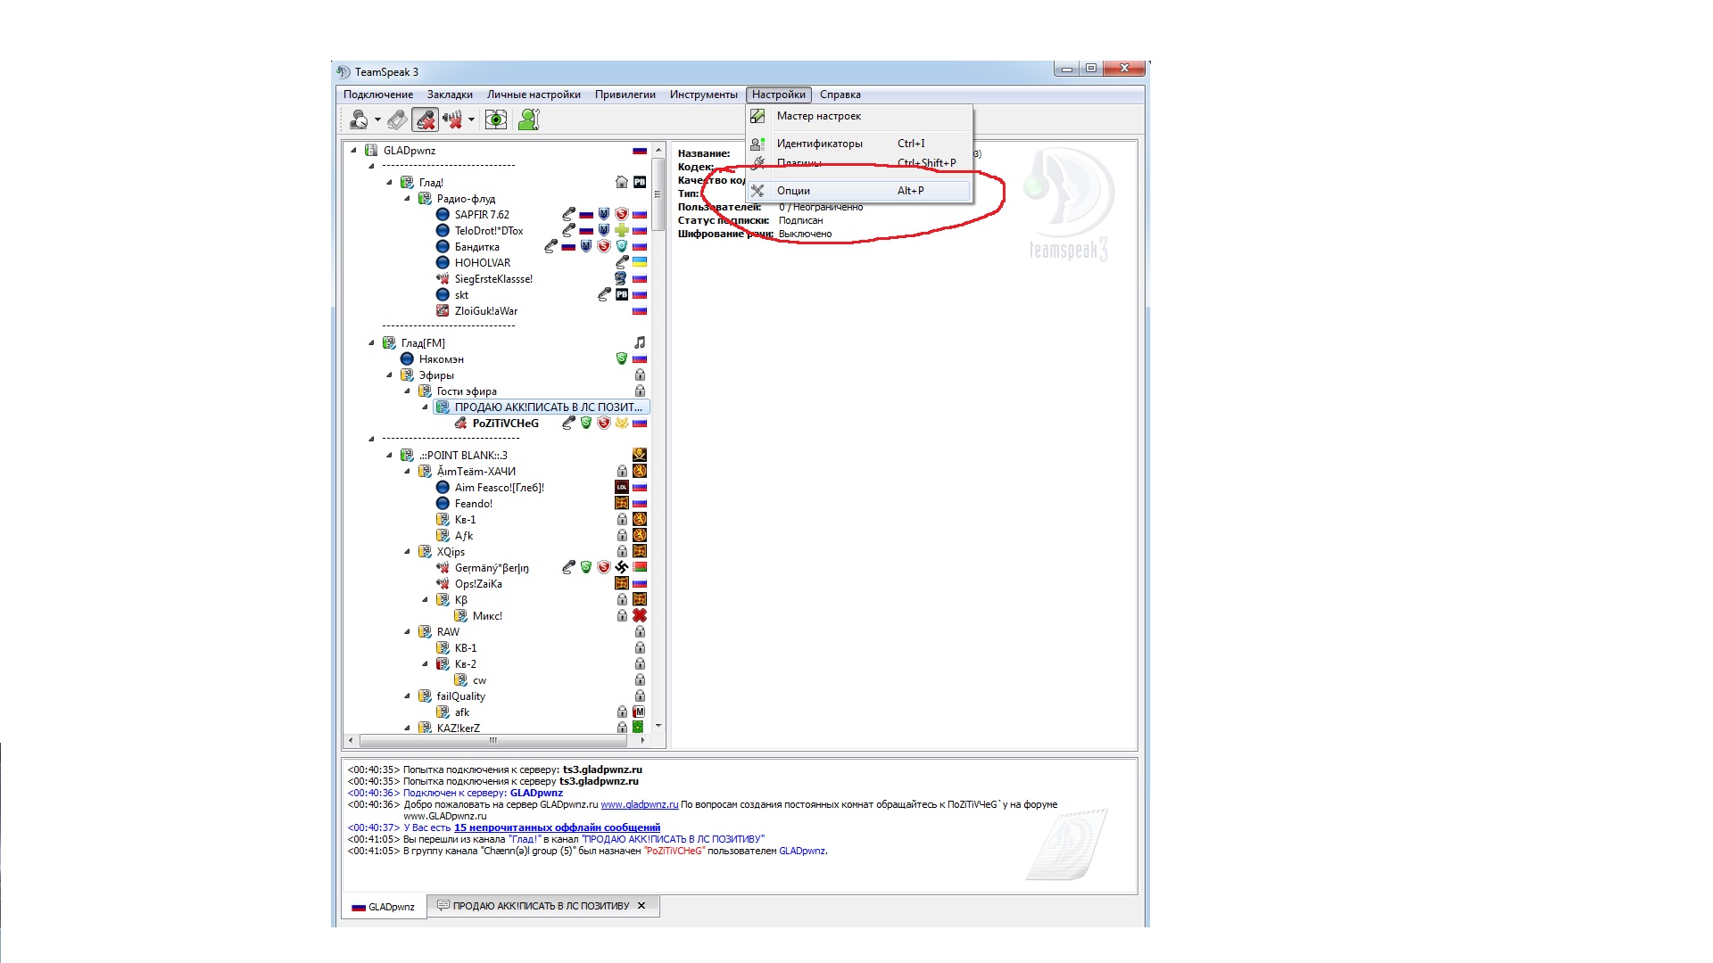Click the channel tree horizontal scrollbar

pyautogui.click(x=492, y=740)
